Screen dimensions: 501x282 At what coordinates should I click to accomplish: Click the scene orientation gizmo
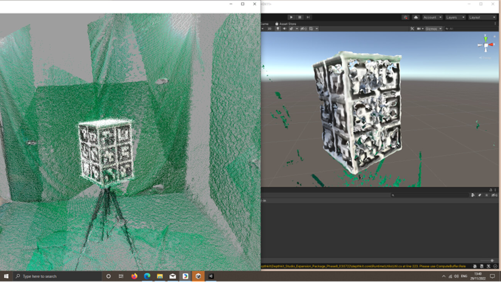(x=486, y=45)
